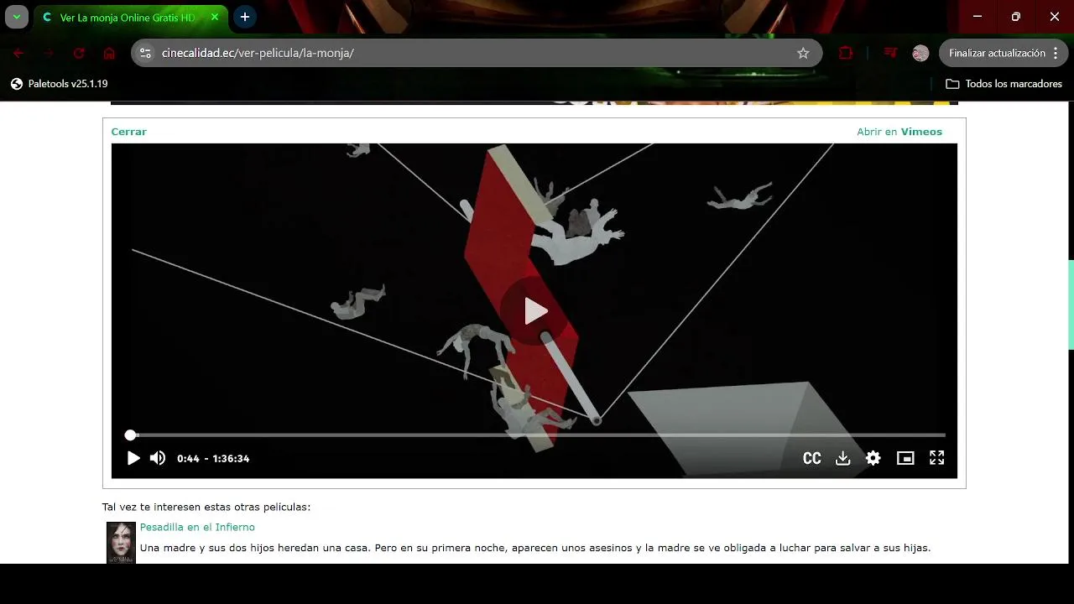
Task: Mute the video with the volume icon
Action: (158, 458)
